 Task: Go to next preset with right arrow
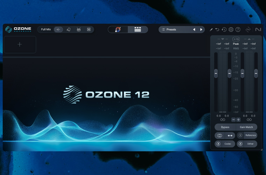[x=201, y=29]
